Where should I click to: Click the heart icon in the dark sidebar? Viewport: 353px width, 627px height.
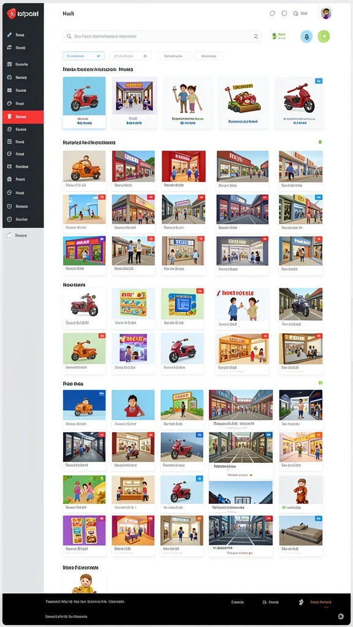pyautogui.click(x=10, y=206)
